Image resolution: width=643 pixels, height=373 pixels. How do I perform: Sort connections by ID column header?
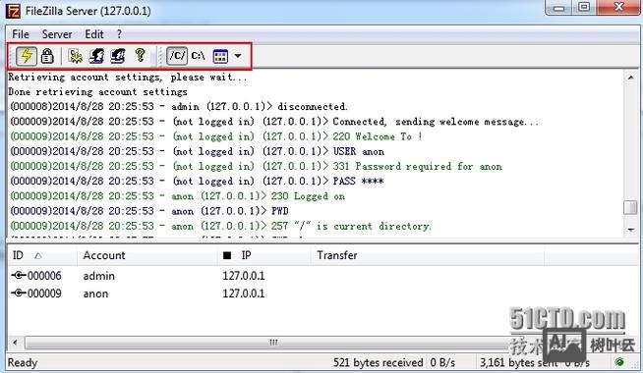click(42, 255)
